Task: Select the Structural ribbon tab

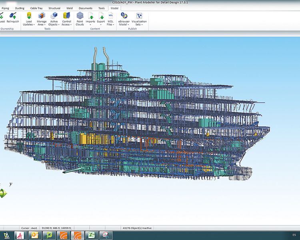Action: click(54, 8)
